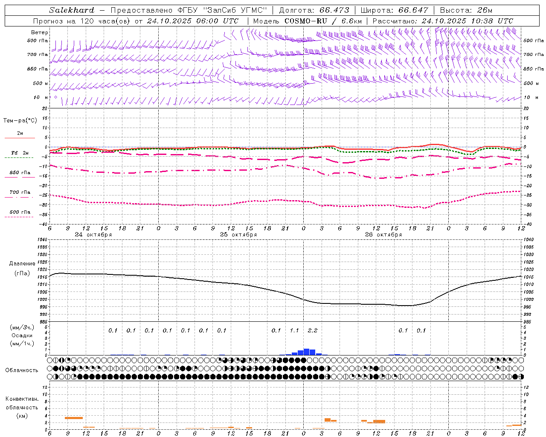Click the (мм/3ч.) precipitation unit label
This screenshot has height=437, width=546.
pyautogui.click(x=22, y=327)
